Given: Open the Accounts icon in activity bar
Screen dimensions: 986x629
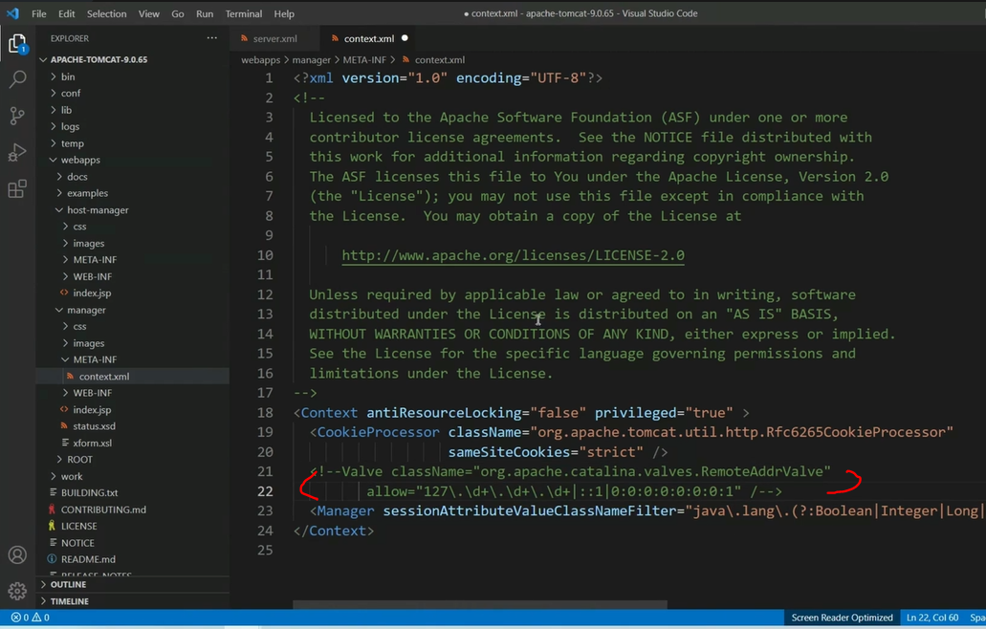Looking at the screenshot, I should [17, 554].
